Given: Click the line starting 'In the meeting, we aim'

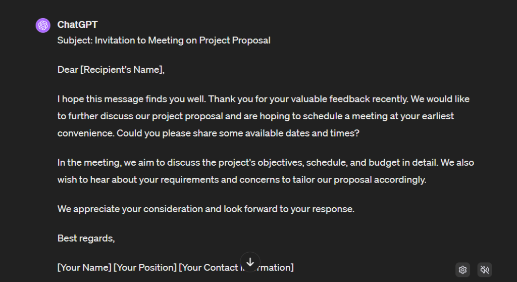Looking at the screenshot, I should [266, 163].
